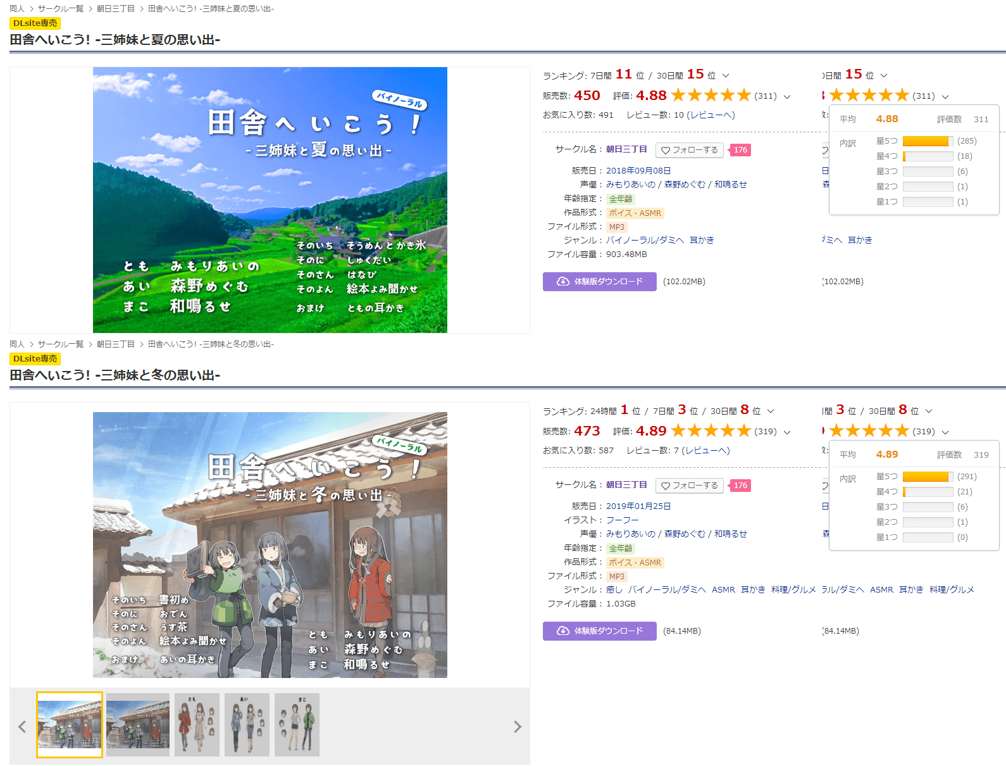Screen dimensions: 1006x766
Task: Open voice actor 和鳴るせ on summer product
Action: [731, 185]
